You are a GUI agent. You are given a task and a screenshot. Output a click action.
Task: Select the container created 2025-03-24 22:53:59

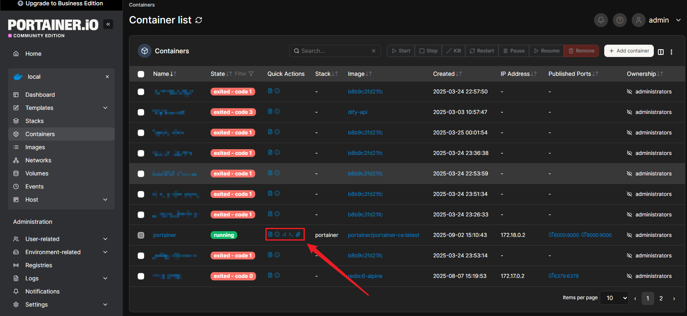(141, 174)
